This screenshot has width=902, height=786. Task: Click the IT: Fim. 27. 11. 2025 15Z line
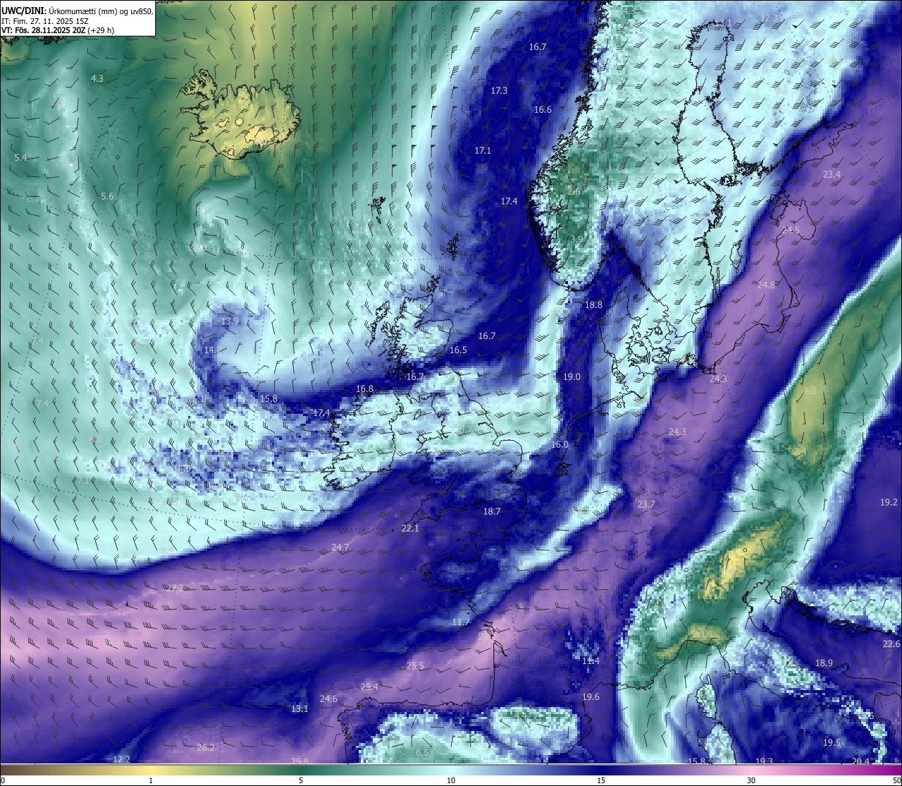coord(44,21)
